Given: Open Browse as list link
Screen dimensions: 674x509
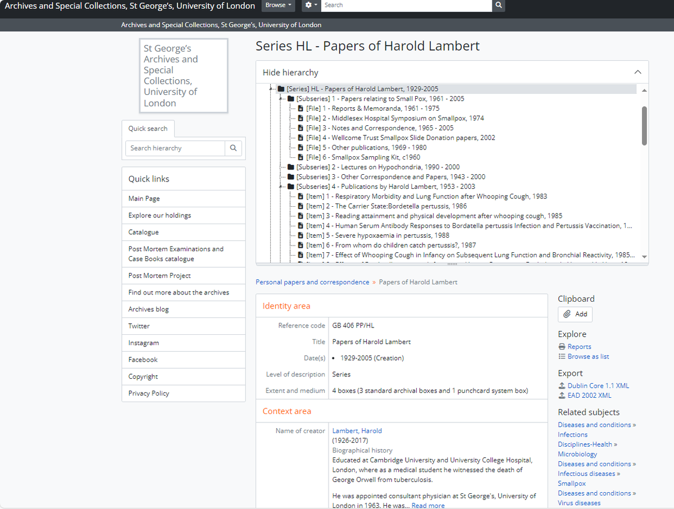Looking at the screenshot, I should (x=588, y=356).
